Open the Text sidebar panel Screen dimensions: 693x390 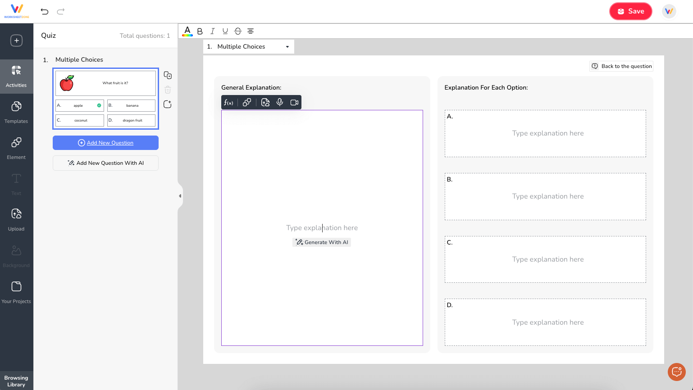17,185
